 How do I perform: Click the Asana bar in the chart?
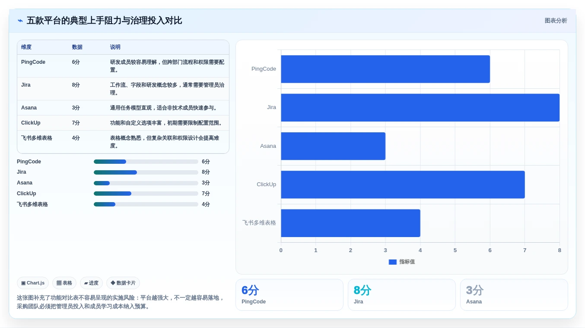pos(333,146)
